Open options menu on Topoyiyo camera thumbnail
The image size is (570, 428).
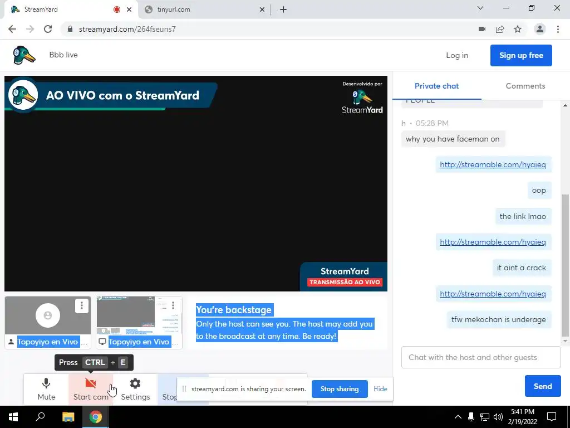82,306
